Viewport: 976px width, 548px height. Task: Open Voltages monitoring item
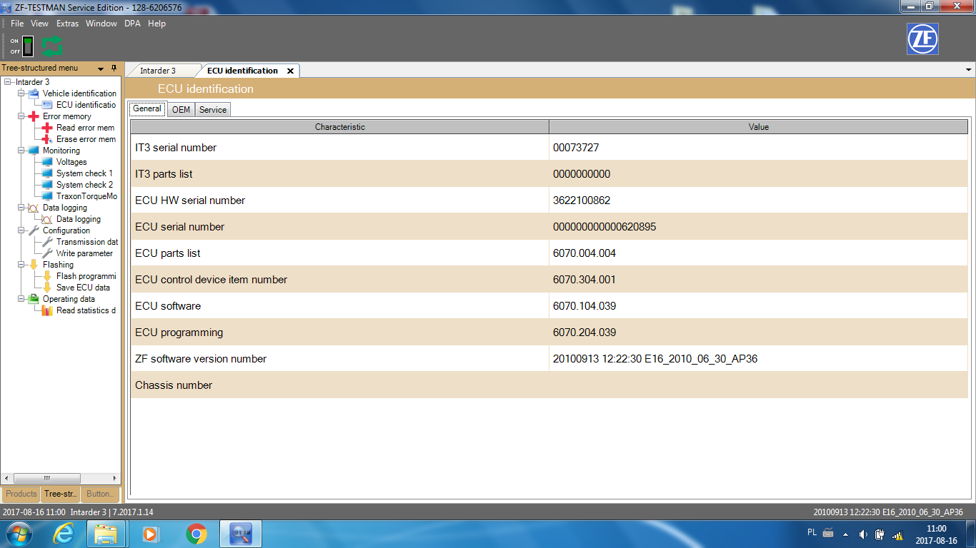pyautogui.click(x=71, y=162)
